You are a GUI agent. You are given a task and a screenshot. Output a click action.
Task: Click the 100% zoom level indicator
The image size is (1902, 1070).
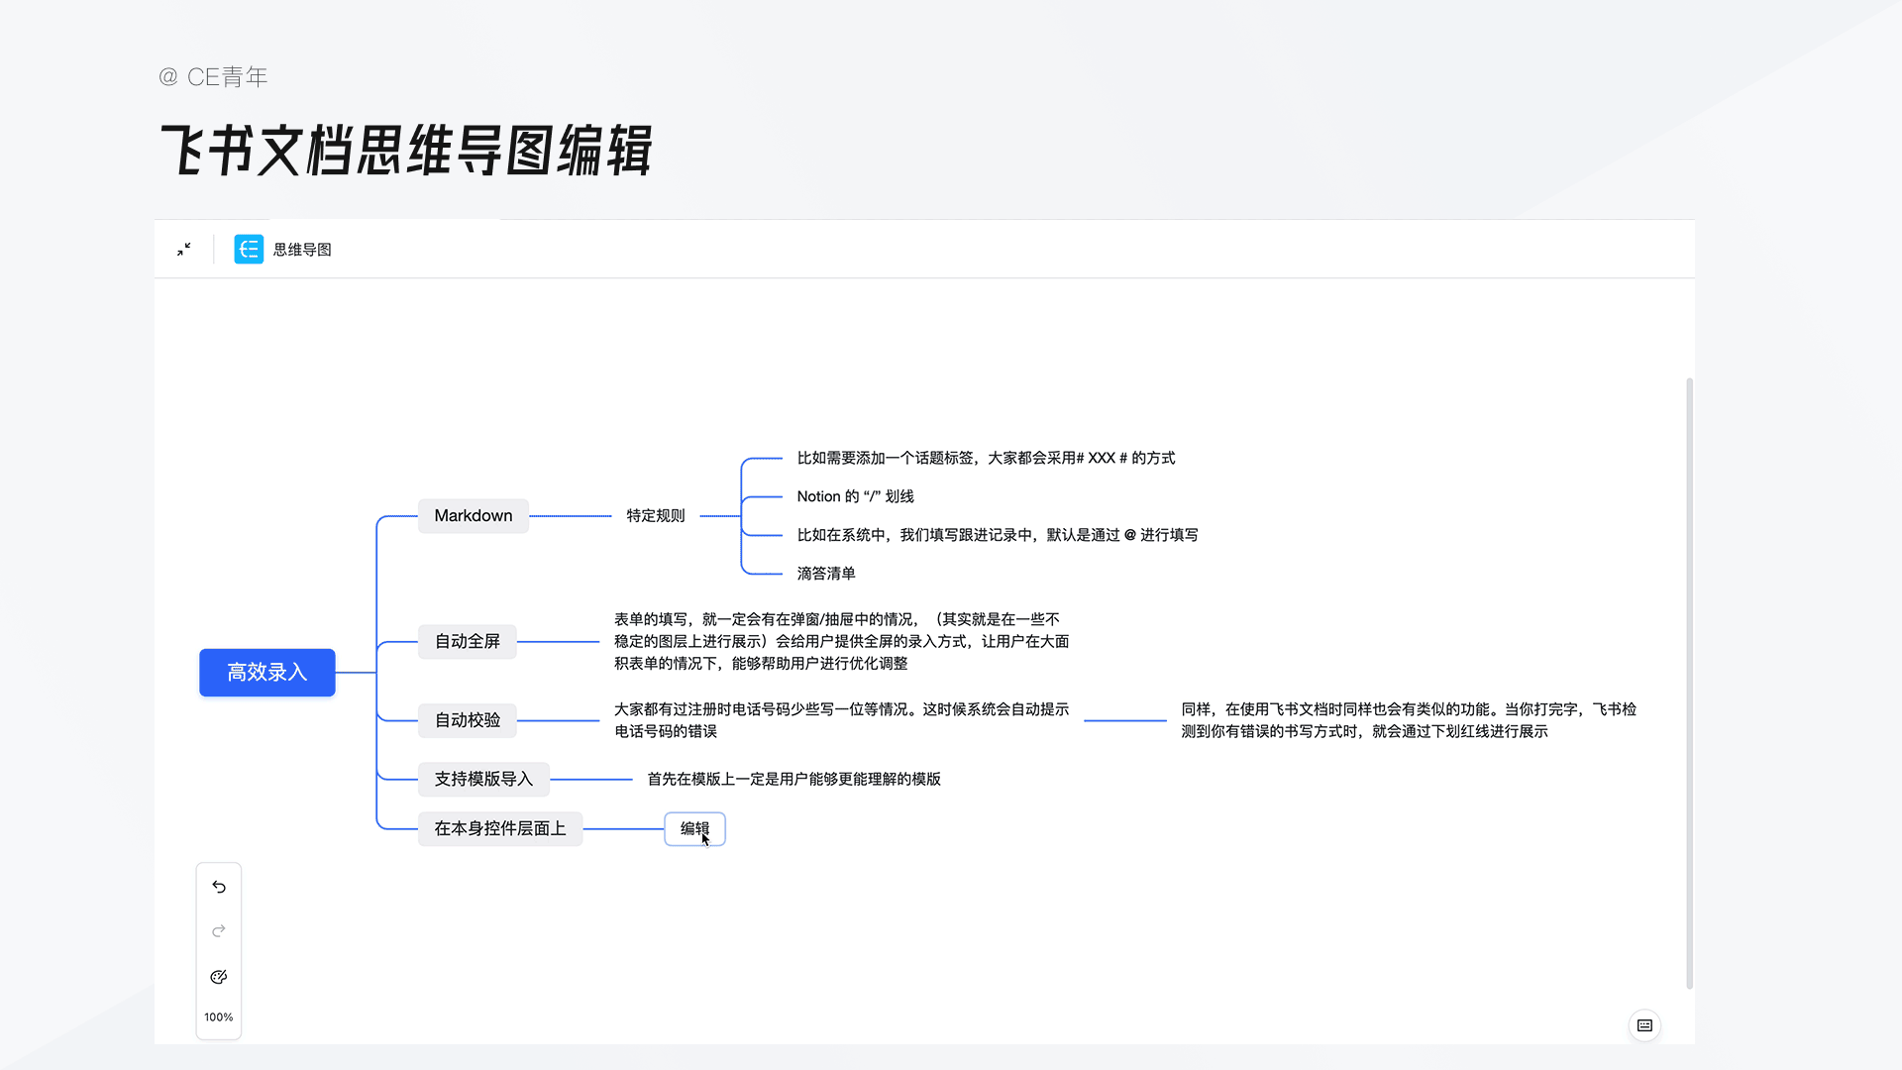pyautogui.click(x=219, y=1017)
